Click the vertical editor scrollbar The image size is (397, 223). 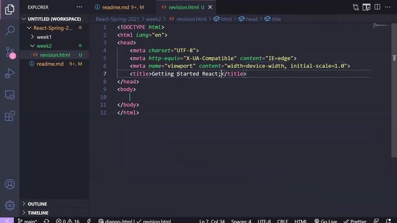(394, 90)
